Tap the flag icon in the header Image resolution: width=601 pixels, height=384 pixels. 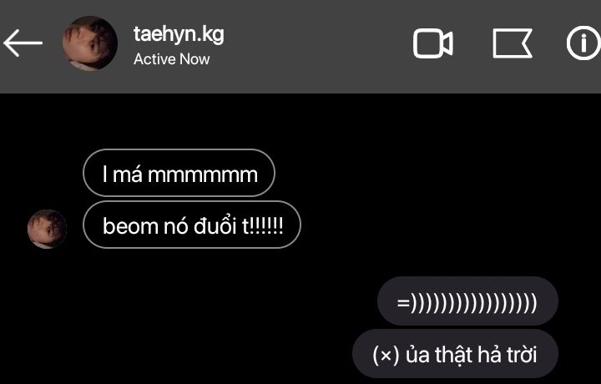coord(513,43)
